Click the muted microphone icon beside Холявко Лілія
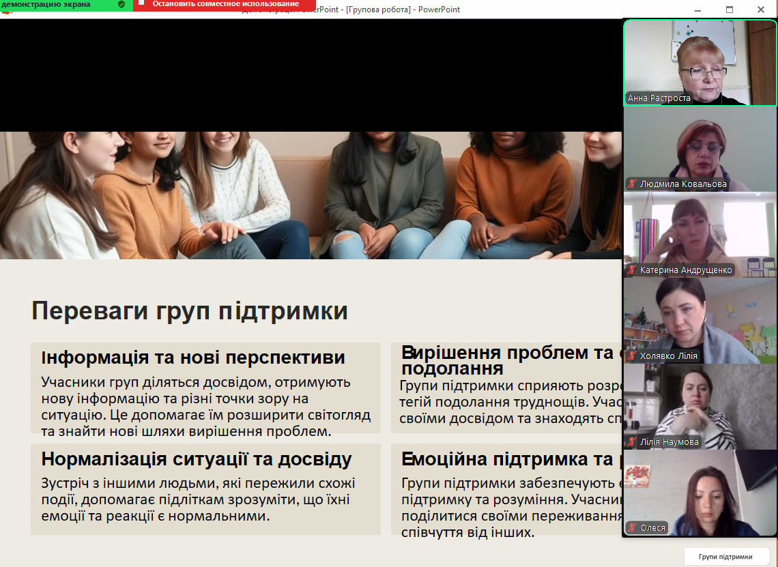The image size is (778, 567). (632, 355)
